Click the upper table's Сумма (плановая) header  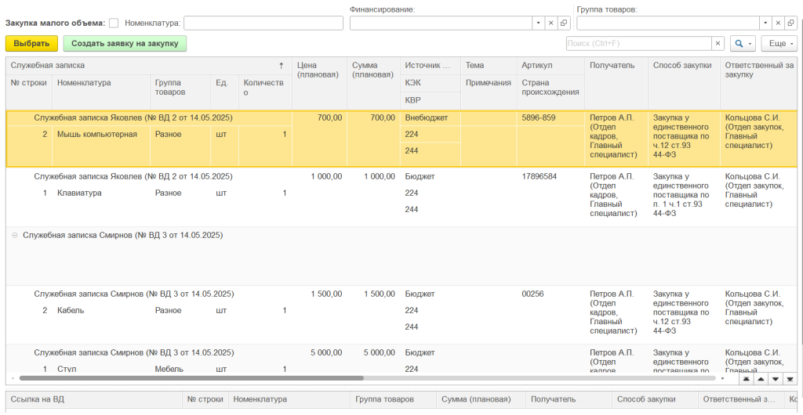point(373,83)
